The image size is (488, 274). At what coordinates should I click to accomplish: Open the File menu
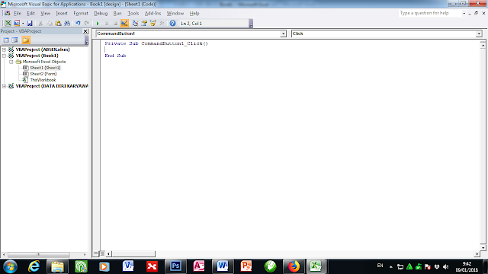point(18,14)
